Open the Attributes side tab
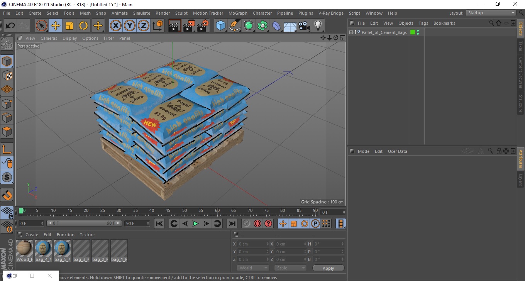 pyautogui.click(x=520, y=159)
